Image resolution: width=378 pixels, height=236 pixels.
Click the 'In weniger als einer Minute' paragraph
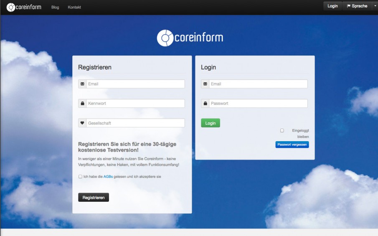pos(129,162)
